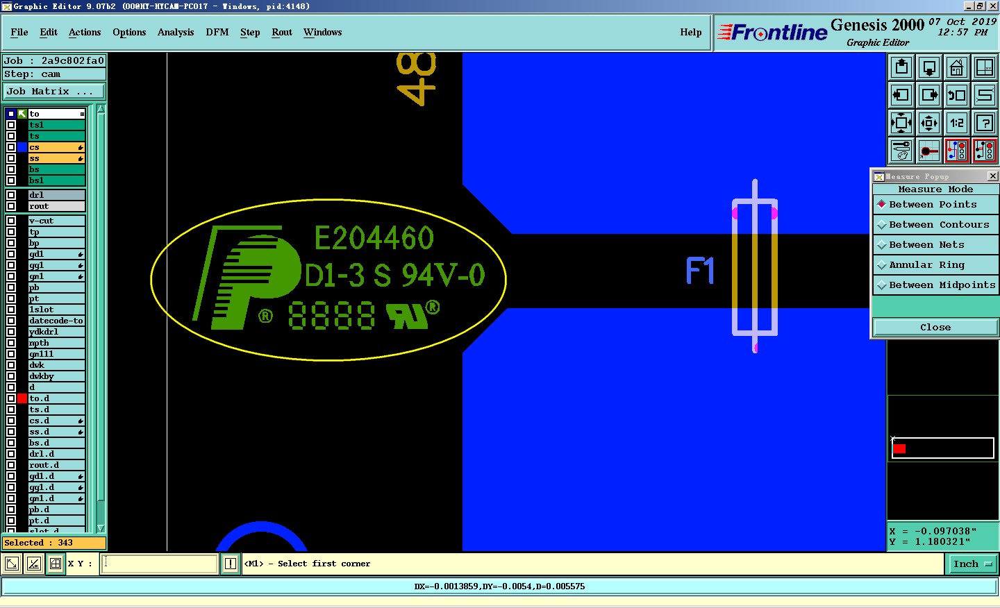
Task: Open the File menu
Action: point(19,33)
